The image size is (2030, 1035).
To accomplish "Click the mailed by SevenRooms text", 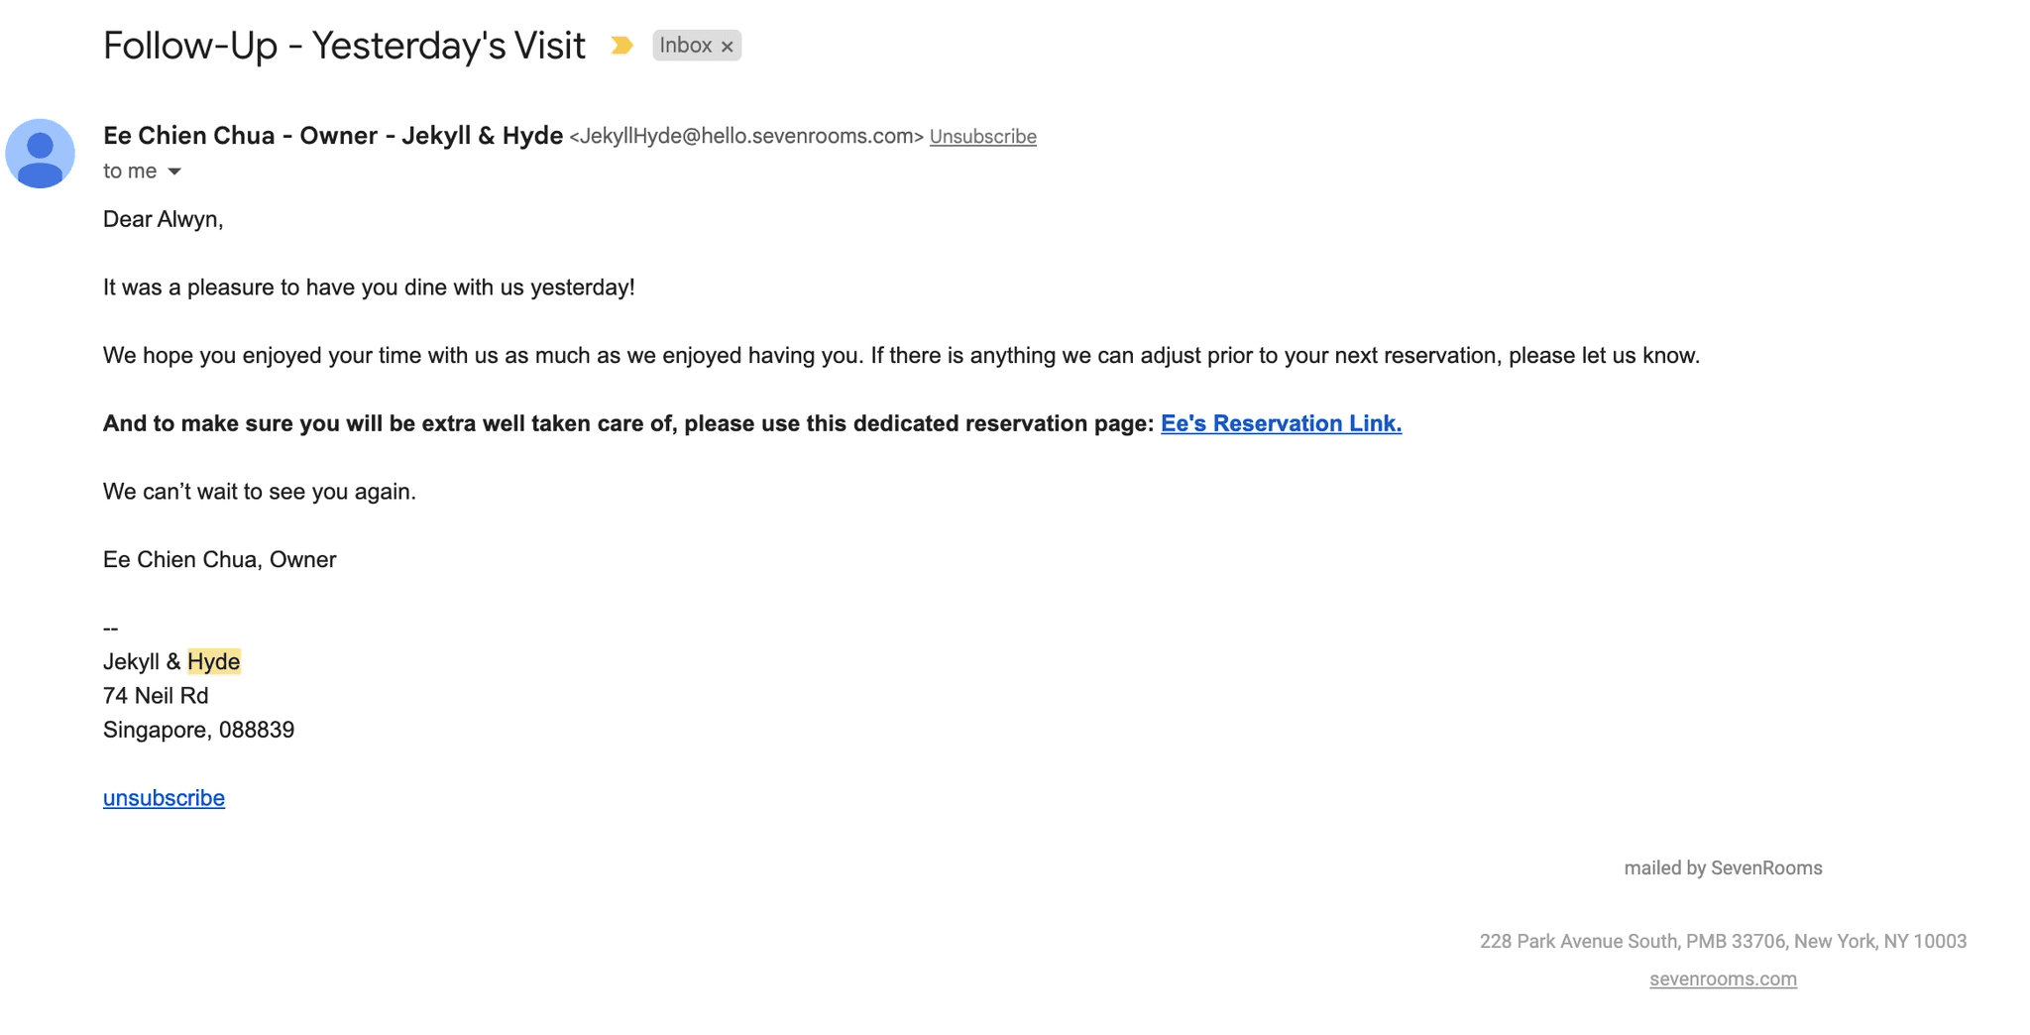I will (x=1723, y=868).
